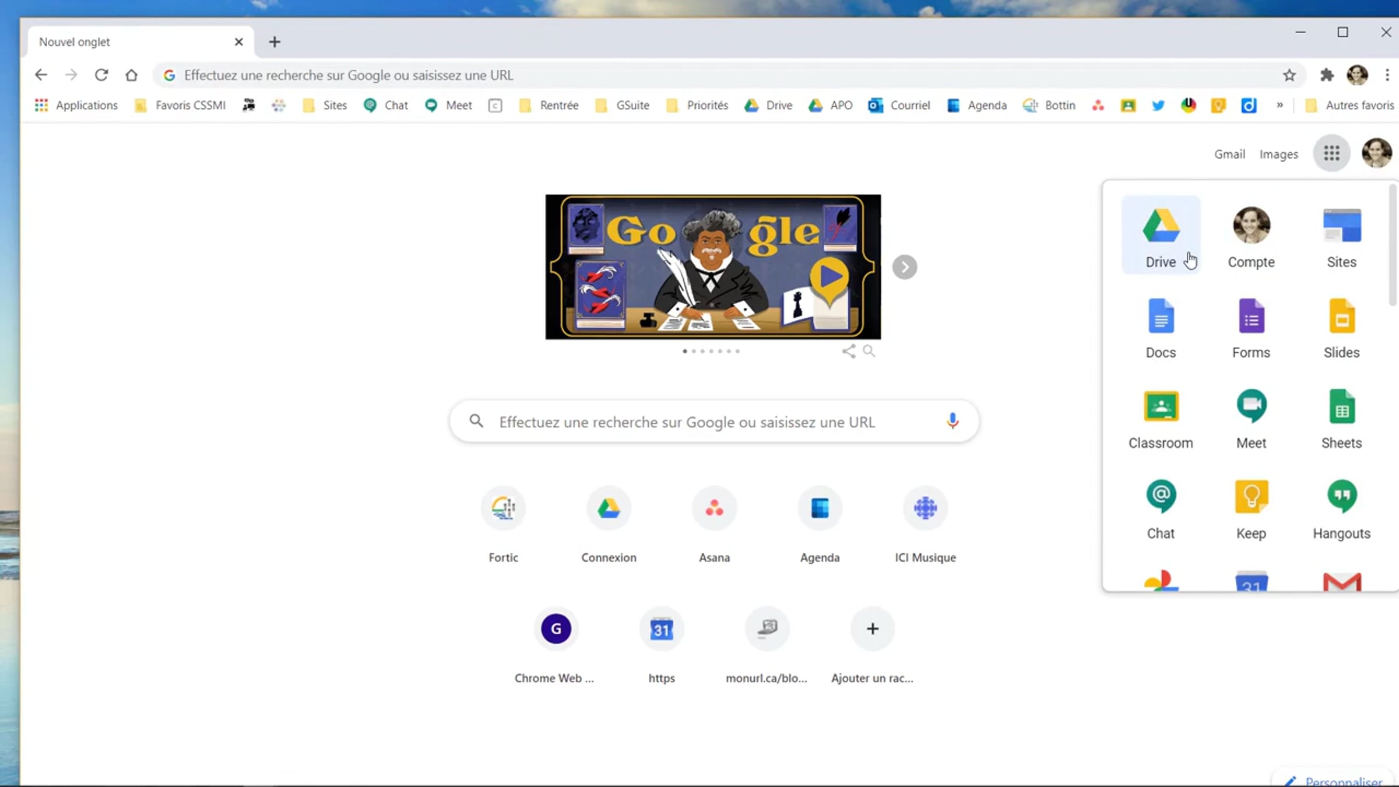1399x787 pixels.
Task: Open the Courriel bookmark
Action: [899, 106]
